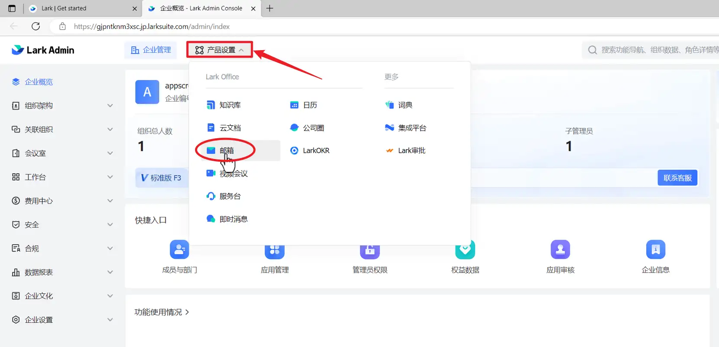Expand the 关联组织 sidebar section
The height and width of the screenshot is (347, 719).
click(110, 129)
